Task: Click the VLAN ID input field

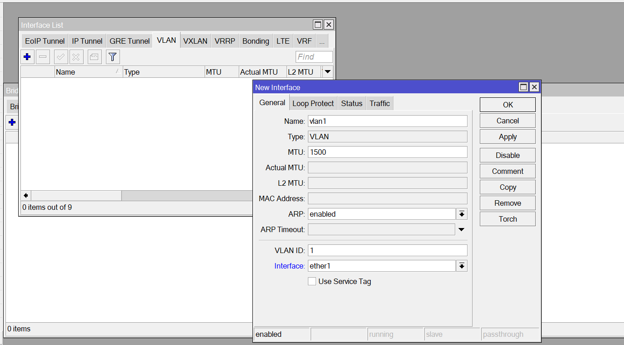Action: click(387, 250)
